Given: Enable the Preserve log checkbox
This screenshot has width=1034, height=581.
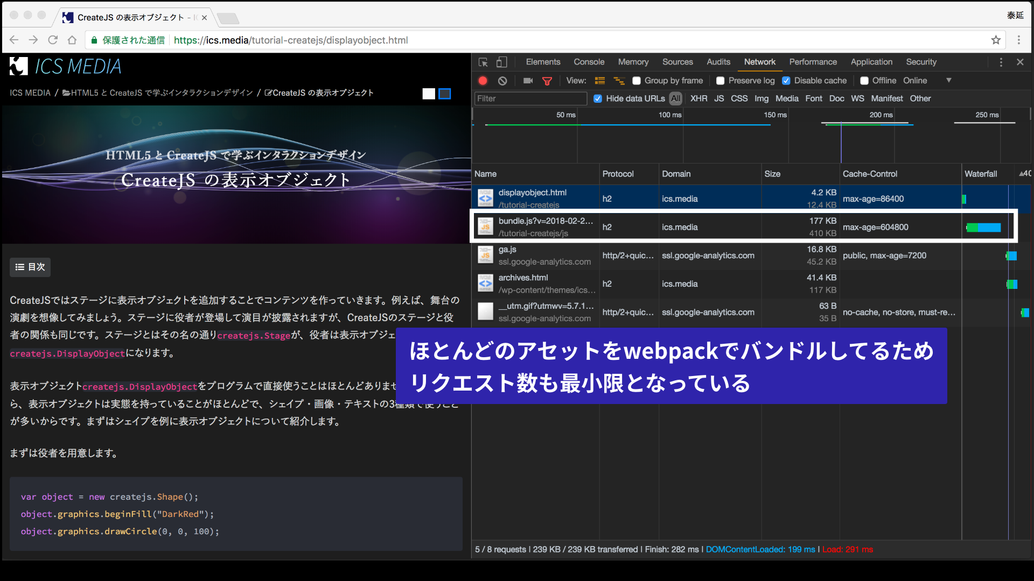Looking at the screenshot, I should (720, 81).
